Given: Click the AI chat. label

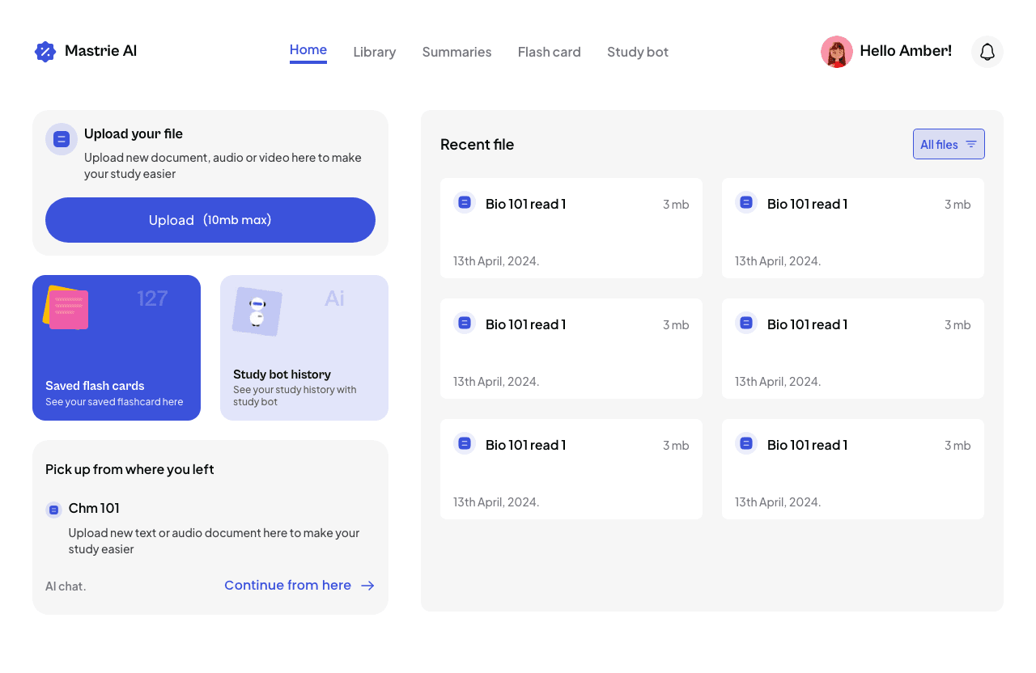Looking at the screenshot, I should (x=66, y=586).
